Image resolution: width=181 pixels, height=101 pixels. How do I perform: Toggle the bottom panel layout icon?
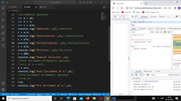click(x=84, y=2)
